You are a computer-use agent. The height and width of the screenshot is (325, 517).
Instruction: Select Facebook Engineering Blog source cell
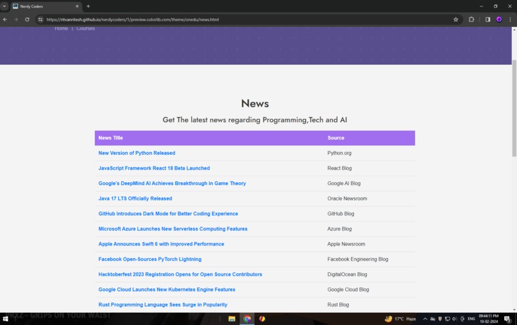(x=358, y=259)
